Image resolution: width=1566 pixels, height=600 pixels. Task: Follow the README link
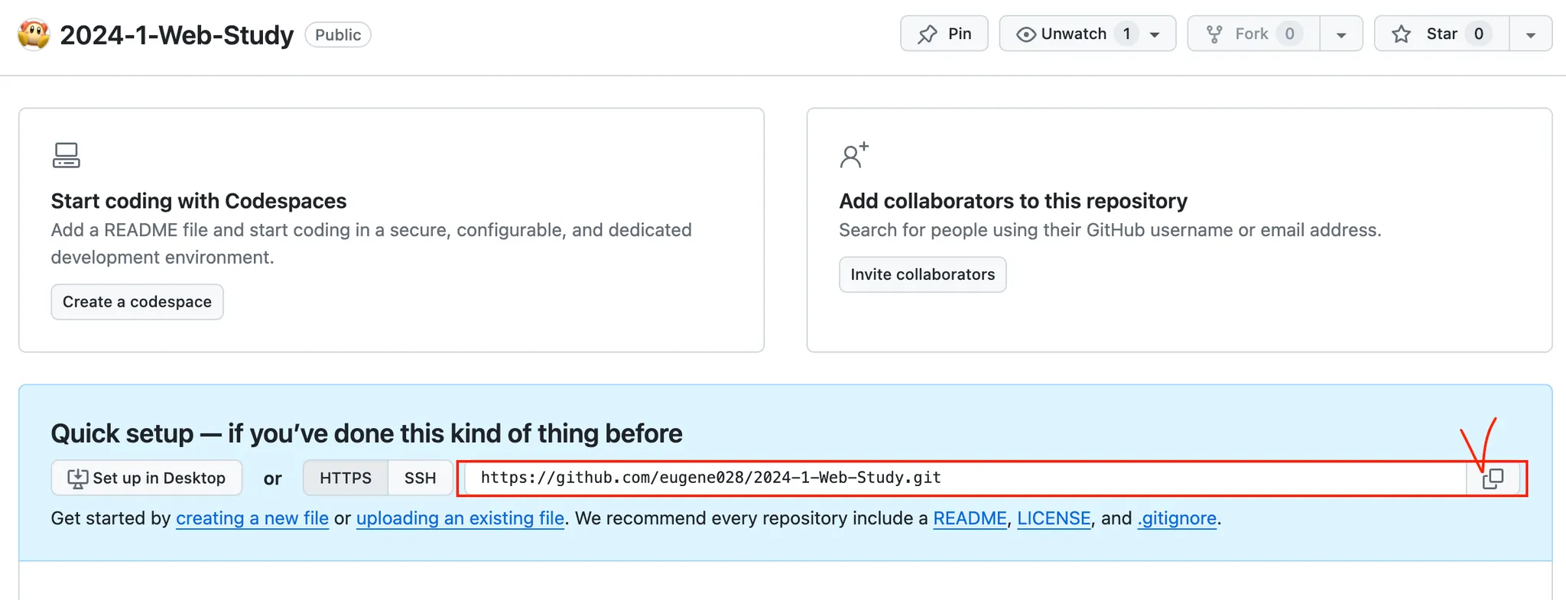[x=970, y=518]
